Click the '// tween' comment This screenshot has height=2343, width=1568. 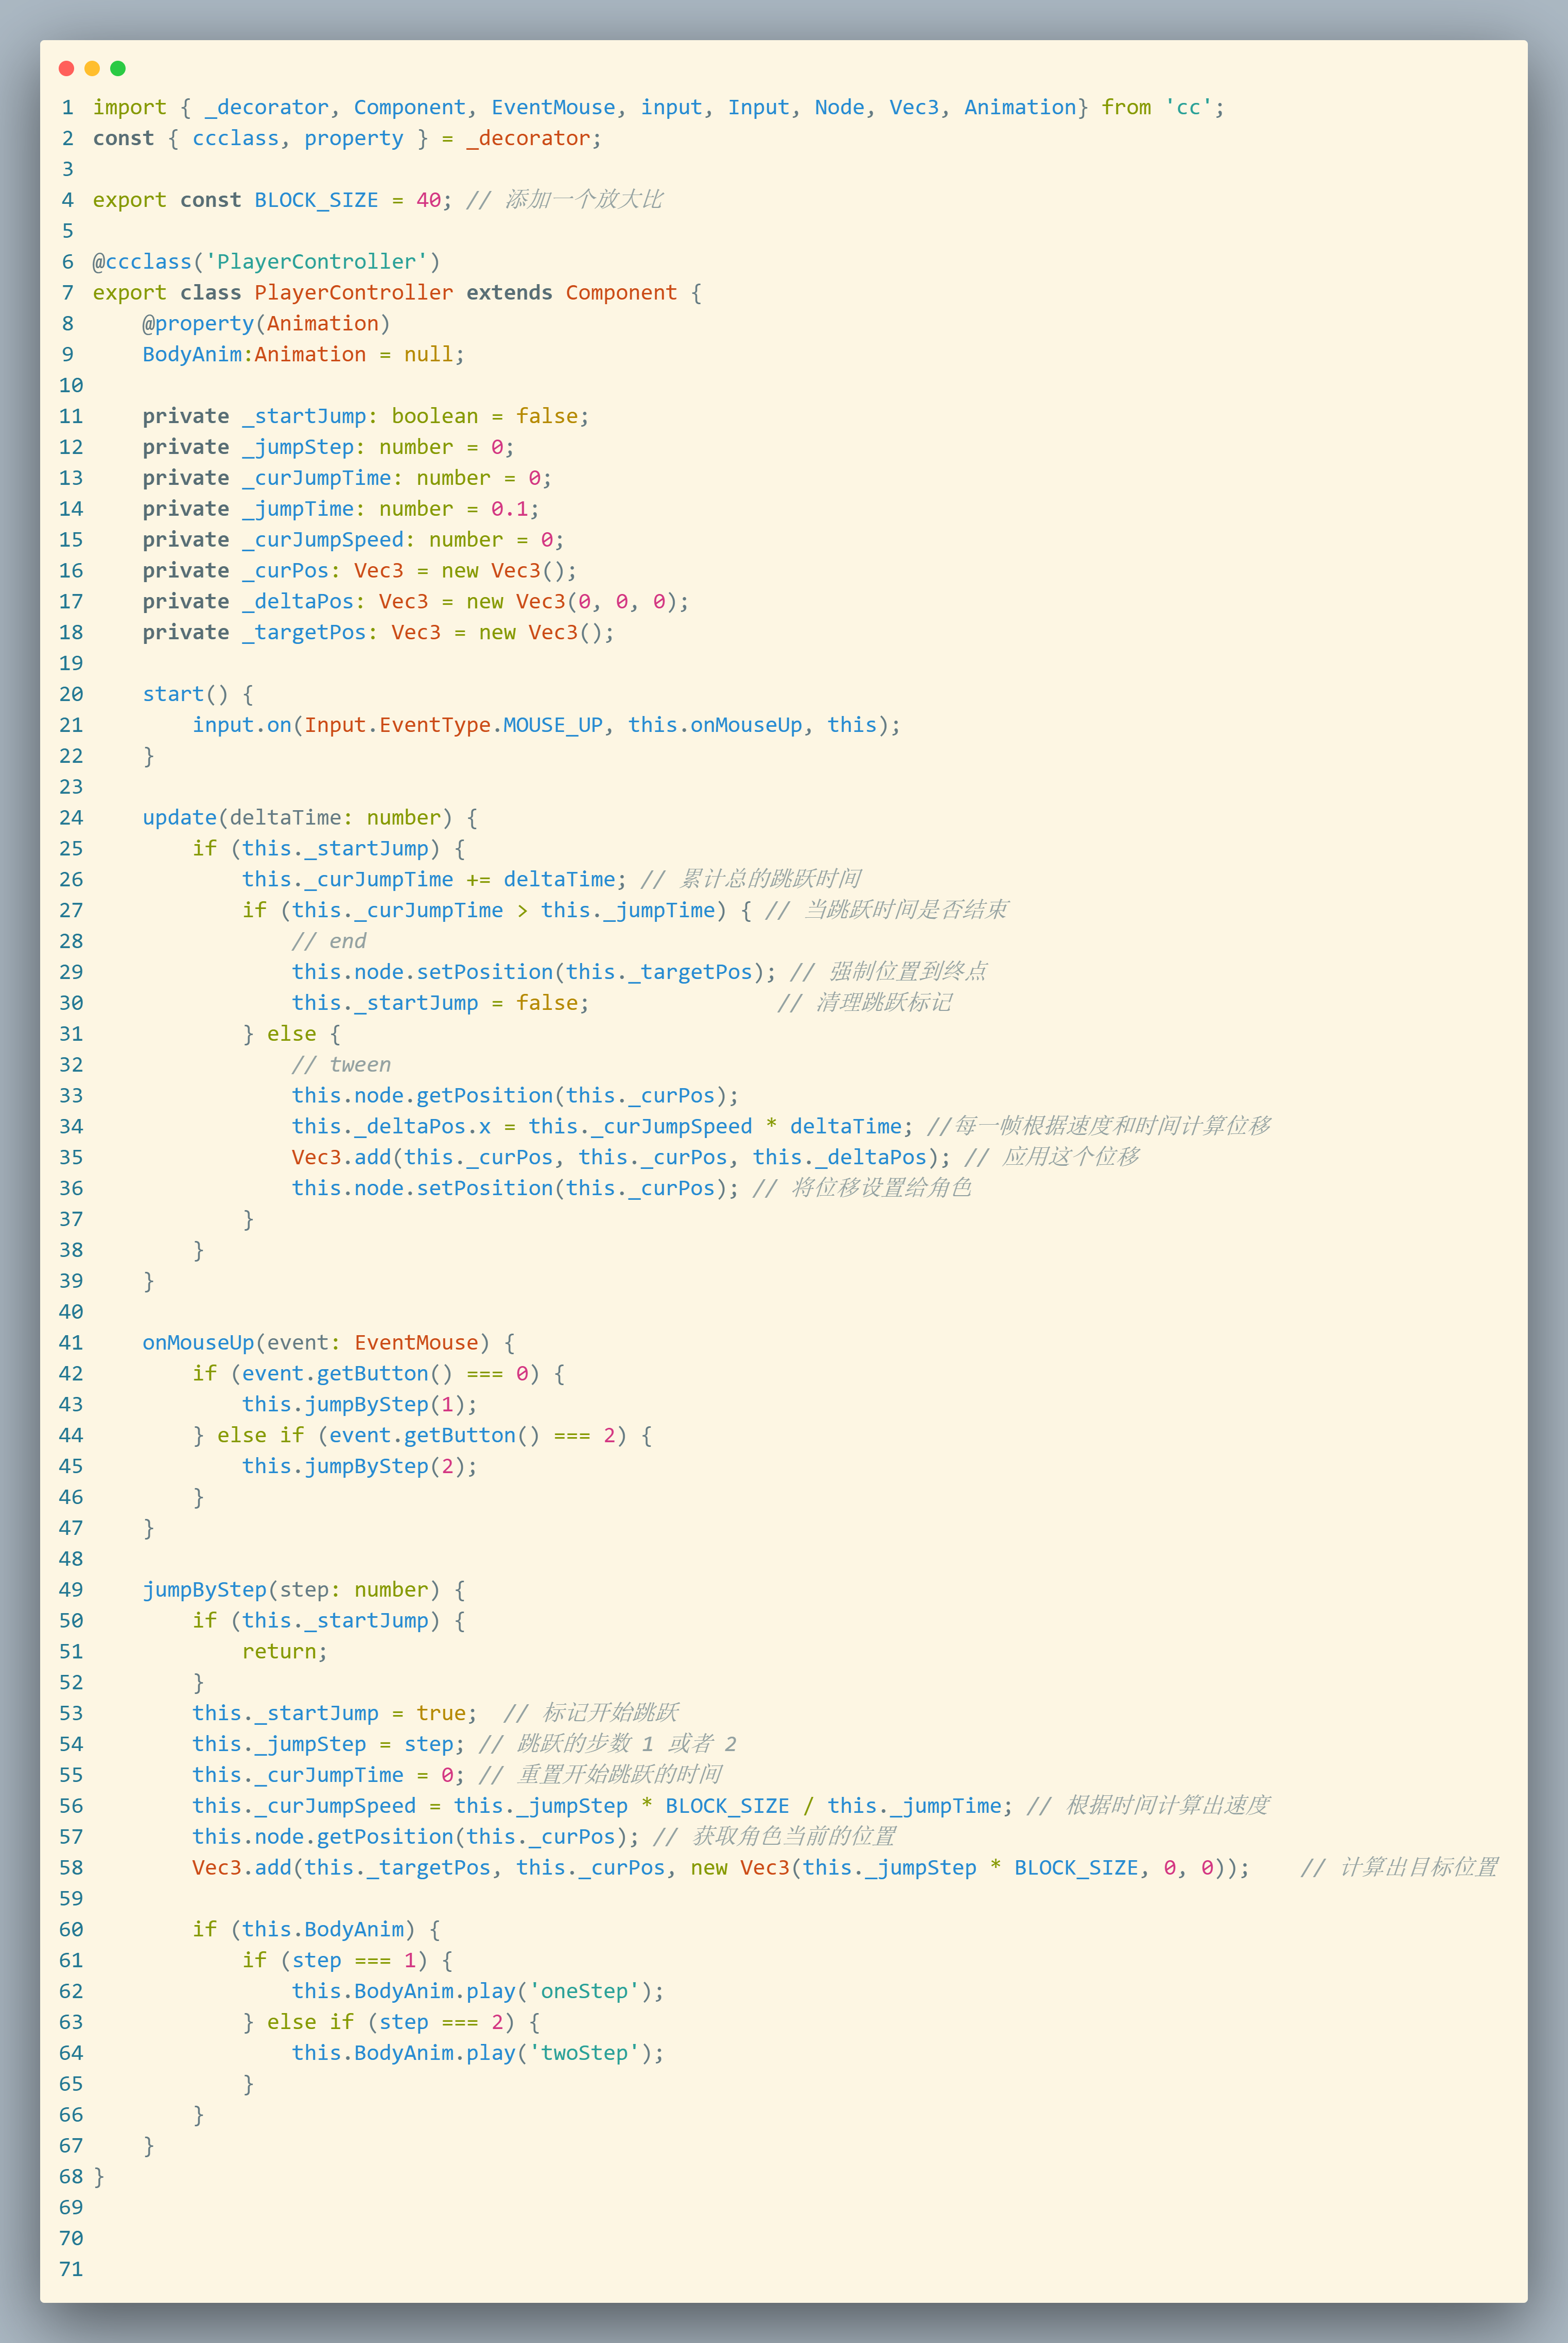pos(341,1064)
